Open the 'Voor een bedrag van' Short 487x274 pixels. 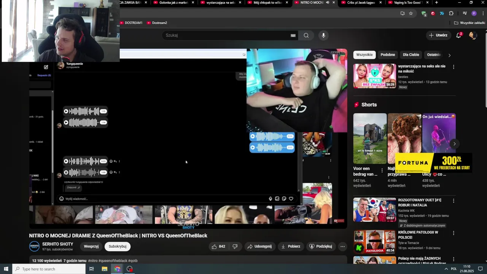coord(370,139)
